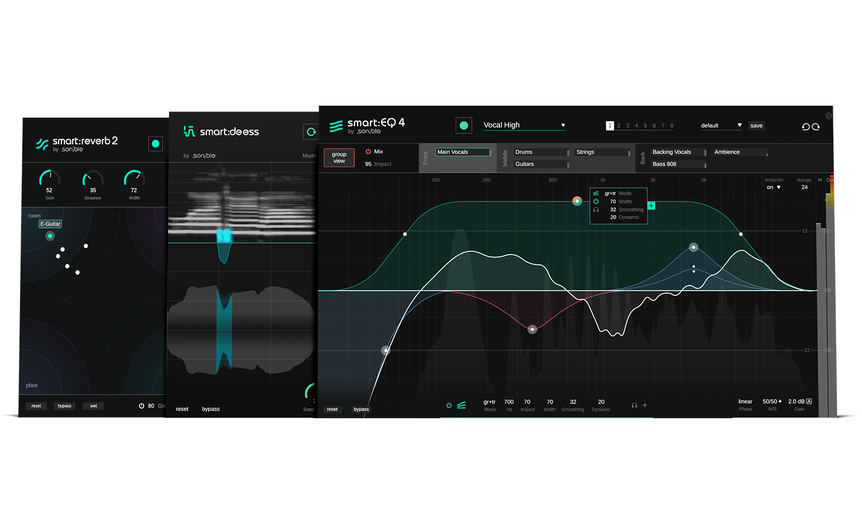
Task: Open settings via the gear icon
Action: (829, 115)
